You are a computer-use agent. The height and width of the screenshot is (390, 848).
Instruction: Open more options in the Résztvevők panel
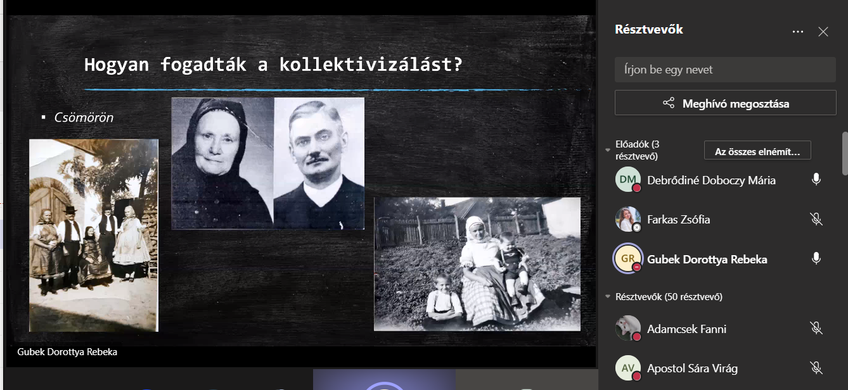pos(797,31)
